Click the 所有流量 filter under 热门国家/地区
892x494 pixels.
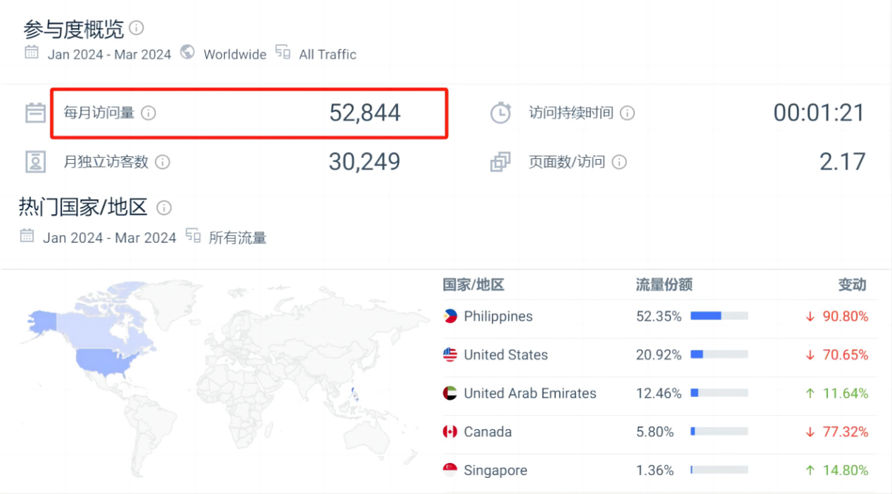(x=237, y=238)
